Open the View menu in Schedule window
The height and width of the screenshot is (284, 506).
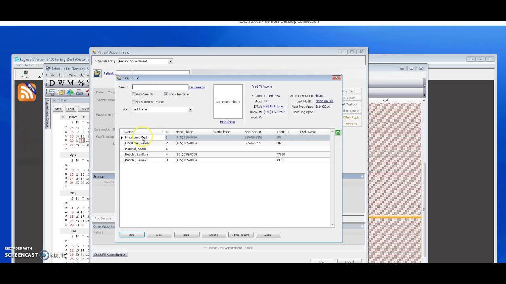pos(72,75)
